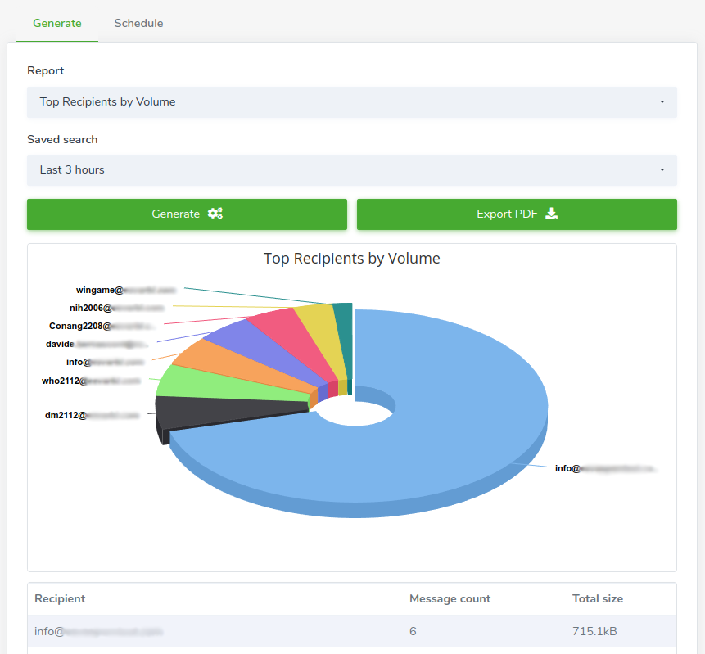The height and width of the screenshot is (654, 705).
Task: Click the pink Conang2208 pie slice
Action: (x=292, y=341)
